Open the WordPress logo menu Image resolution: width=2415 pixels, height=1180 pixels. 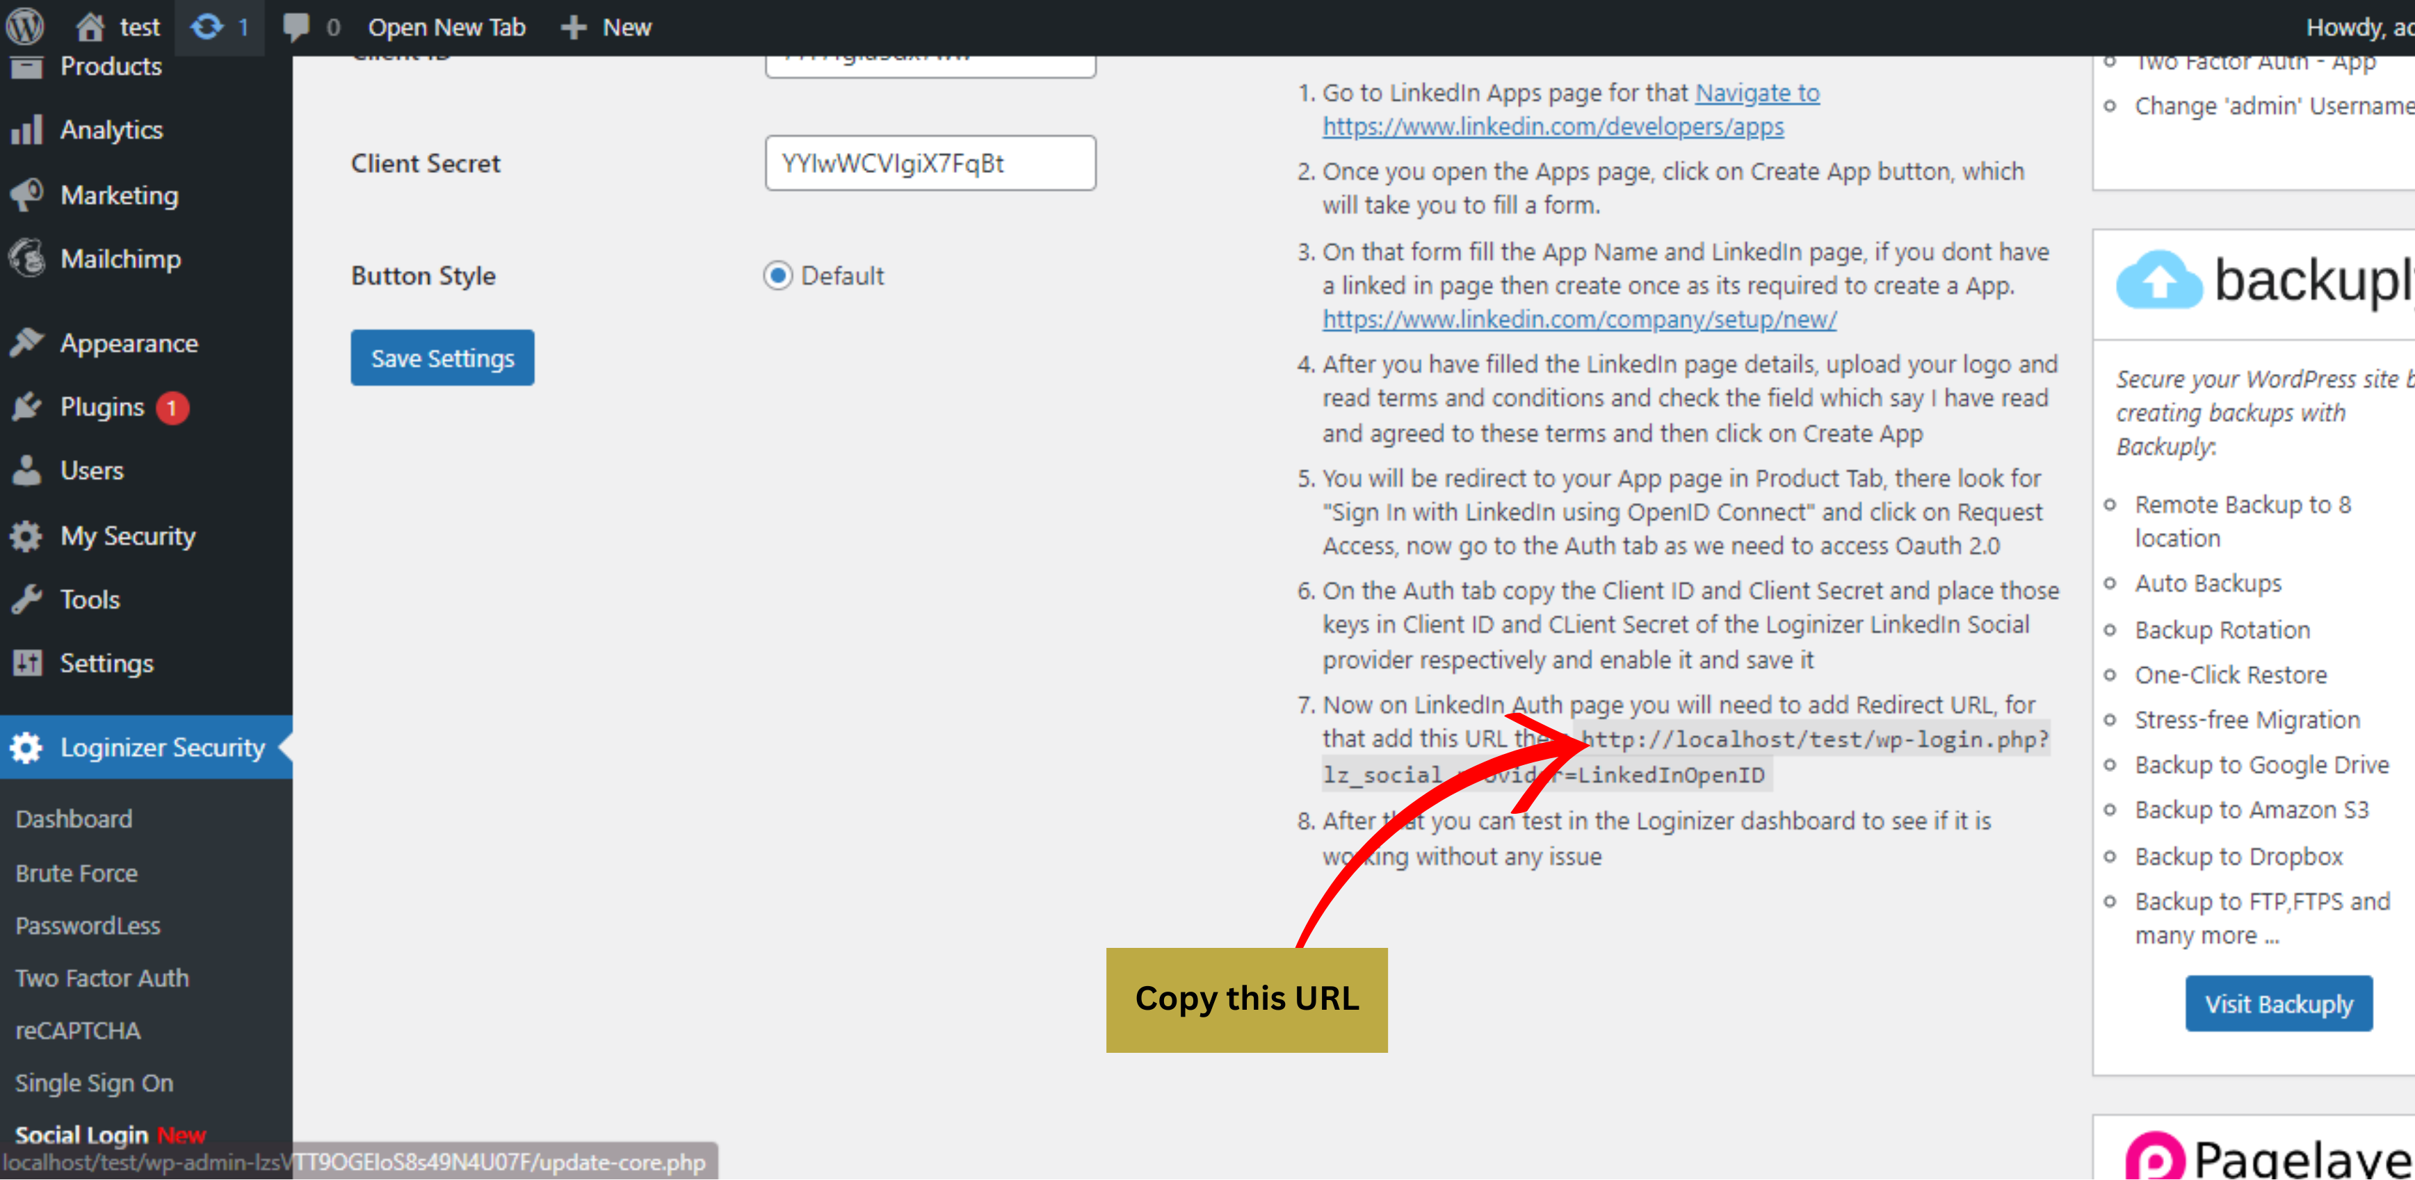click(x=25, y=26)
